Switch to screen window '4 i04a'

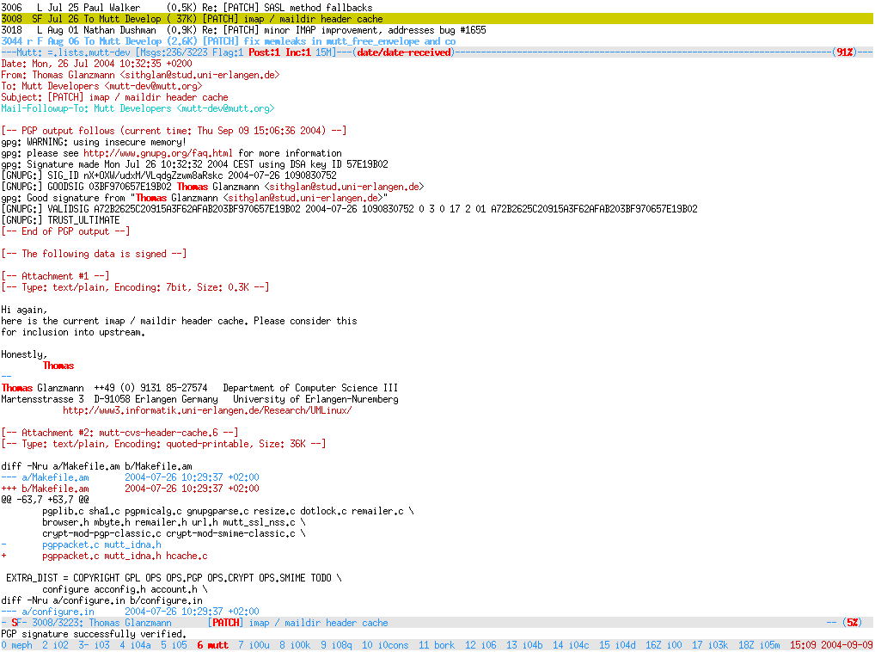coord(135,645)
